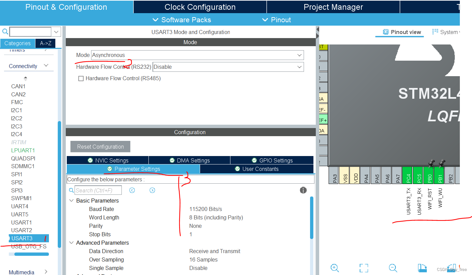This screenshot has height=275, width=472.
Task: Click the parameter search magnifier icon
Action: click(x=71, y=190)
